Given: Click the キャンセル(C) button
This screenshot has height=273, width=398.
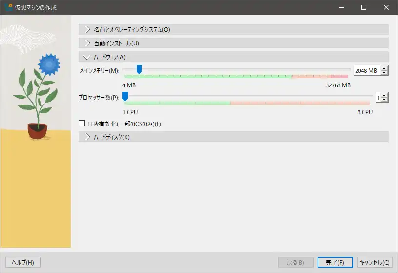Looking at the screenshot, I should (375, 262).
